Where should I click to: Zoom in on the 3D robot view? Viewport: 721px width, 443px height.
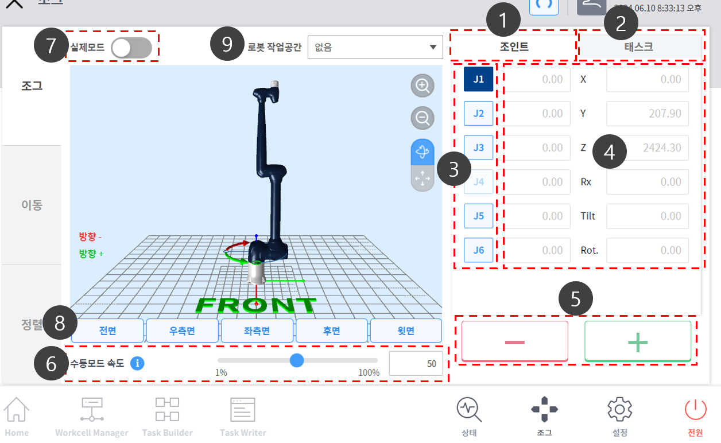(x=422, y=86)
